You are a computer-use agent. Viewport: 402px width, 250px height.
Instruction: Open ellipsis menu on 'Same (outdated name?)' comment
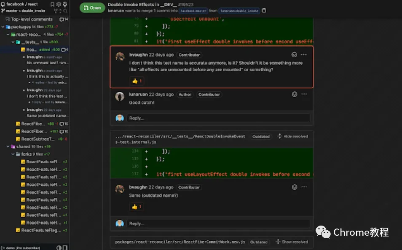coord(304,187)
